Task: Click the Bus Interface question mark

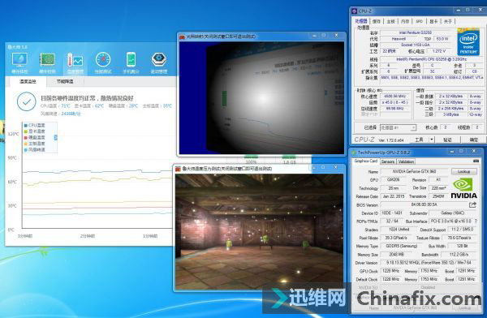Action: click(475, 221)
